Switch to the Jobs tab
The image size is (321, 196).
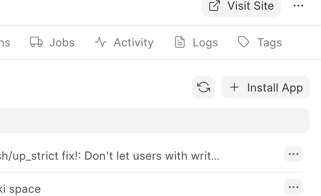coord(61,42)
